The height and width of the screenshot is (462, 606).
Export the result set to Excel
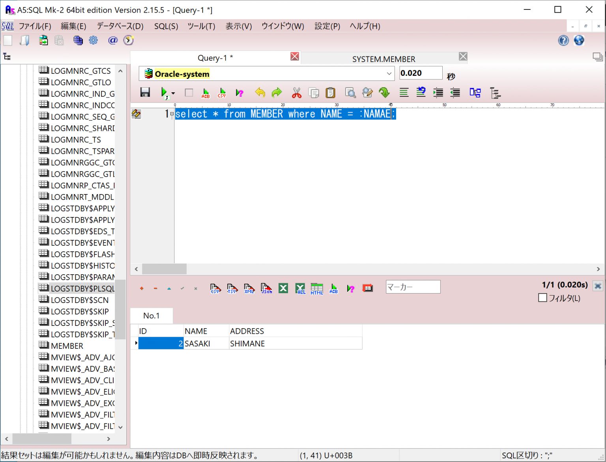click(283, 288)
